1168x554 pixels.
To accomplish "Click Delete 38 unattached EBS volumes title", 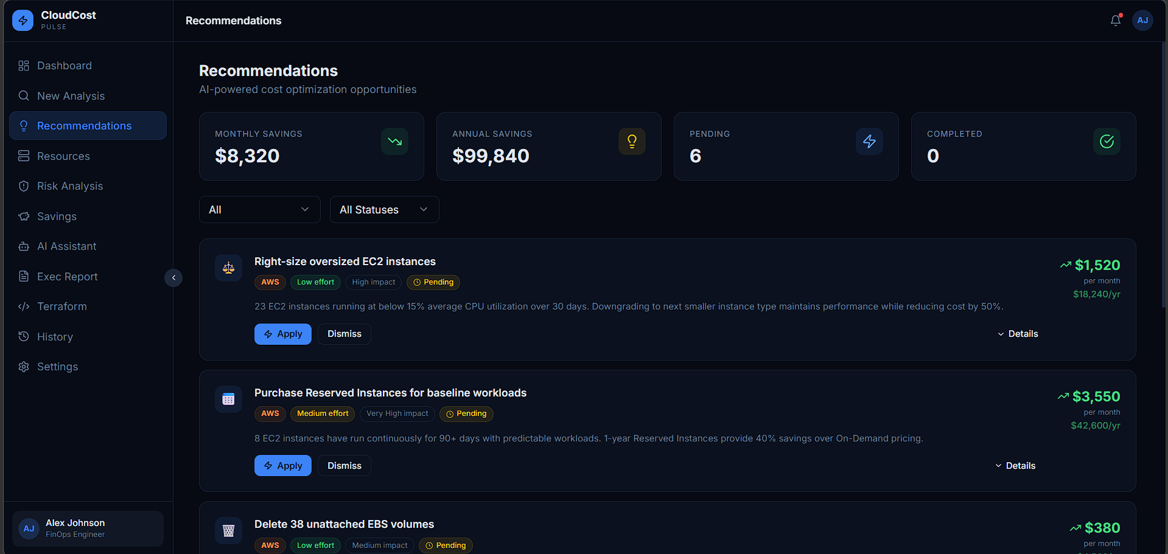I will click(x=344, y=524).
